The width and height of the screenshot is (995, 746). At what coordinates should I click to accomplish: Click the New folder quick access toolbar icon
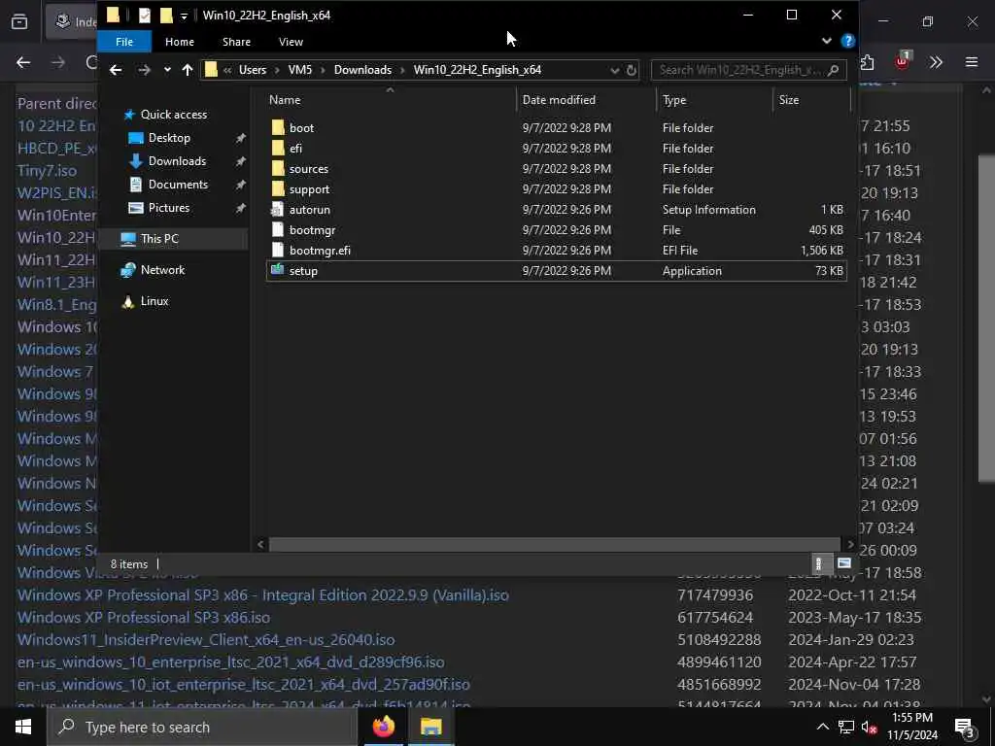click(166, 16)
